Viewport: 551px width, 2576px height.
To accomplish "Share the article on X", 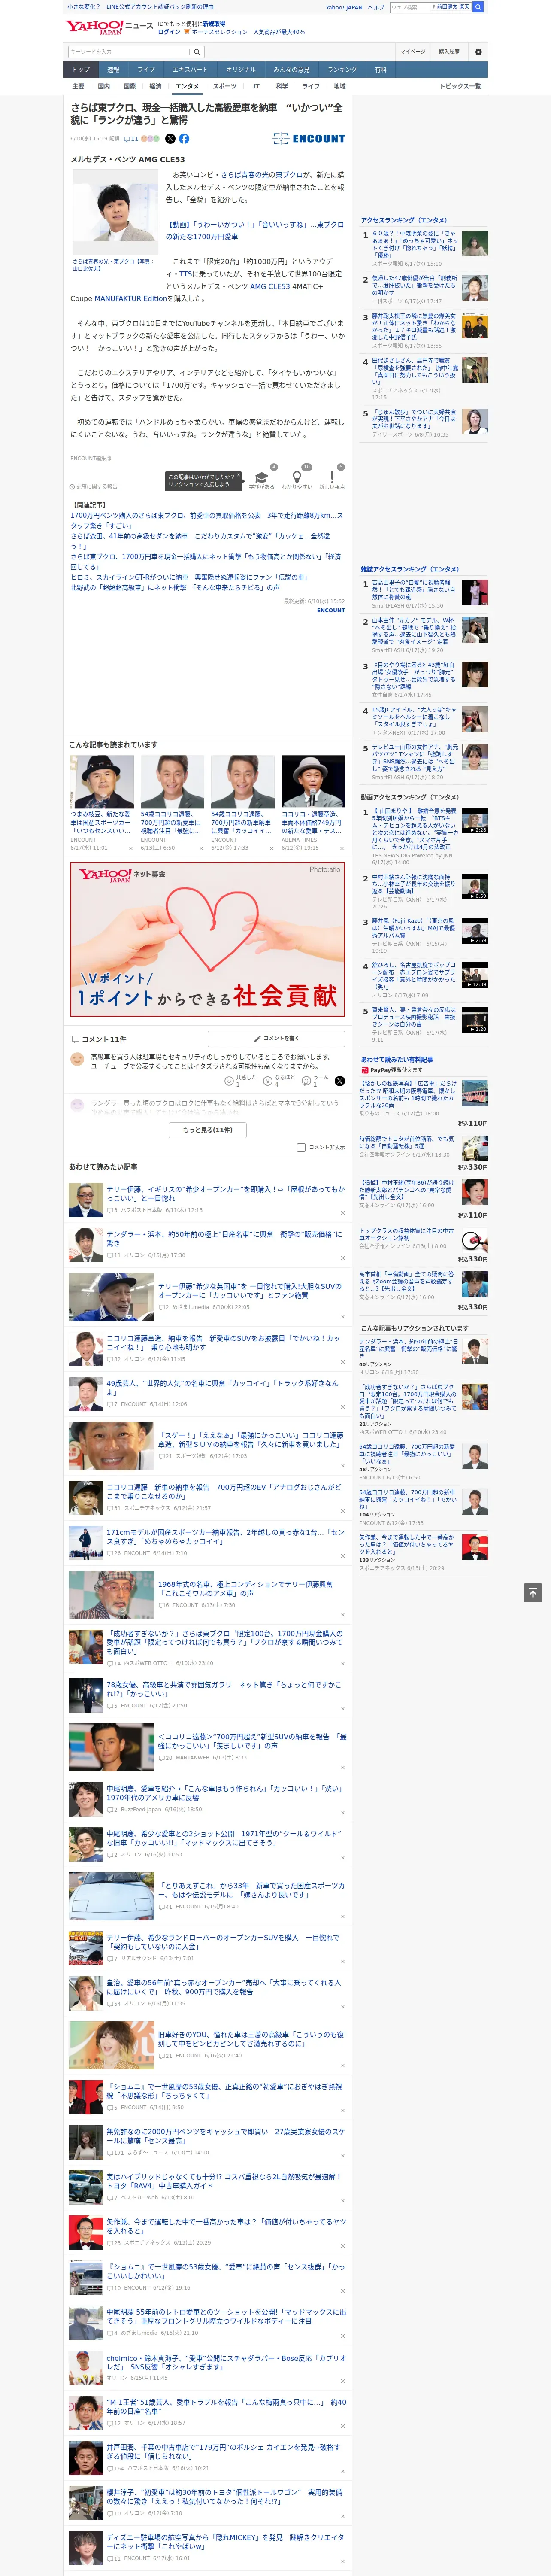I will (170, 139).
